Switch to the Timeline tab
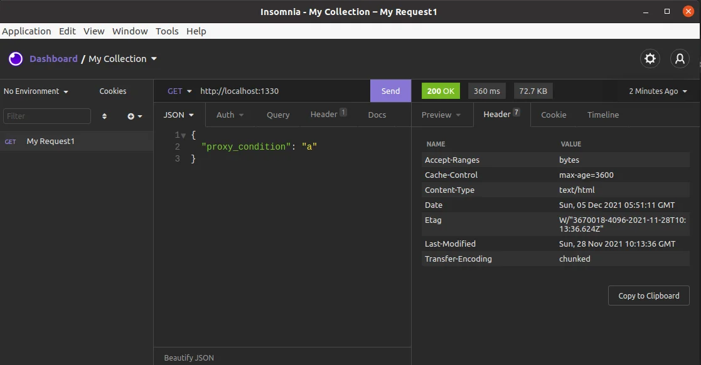Image resolution: width=701 pixels, height=365 pixels. 603,115
